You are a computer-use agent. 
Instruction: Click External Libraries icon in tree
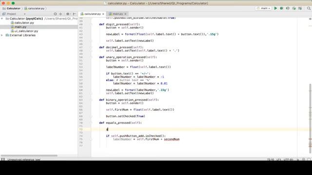tap(7, 35)
